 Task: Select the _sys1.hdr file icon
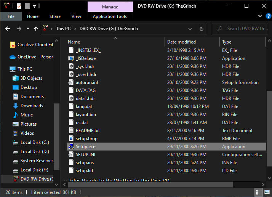[71, 66]
